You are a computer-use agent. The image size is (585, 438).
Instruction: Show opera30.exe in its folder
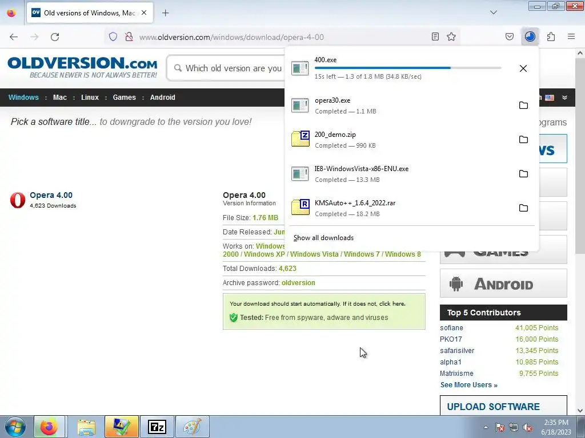point(523,105)
